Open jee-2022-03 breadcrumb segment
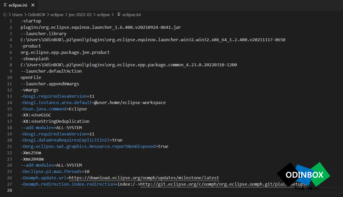This screenshot has height=197, width=343. (80, 15)
